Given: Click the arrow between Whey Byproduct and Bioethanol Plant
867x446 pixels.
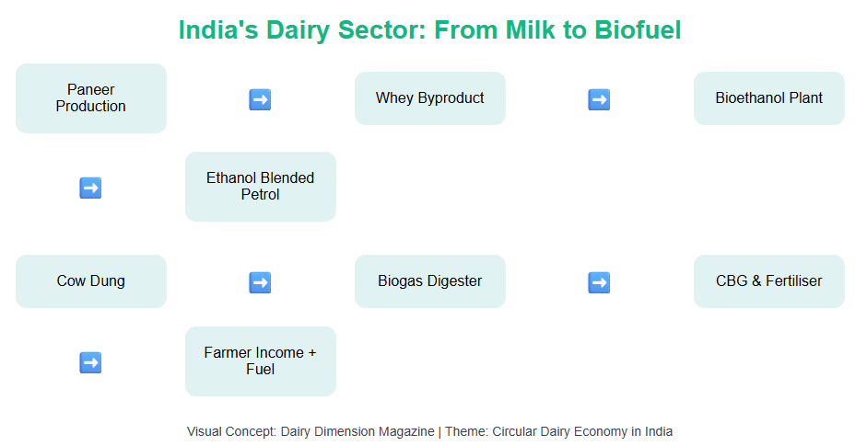Looking at the screenshot, I should click(x=599, y=99).
